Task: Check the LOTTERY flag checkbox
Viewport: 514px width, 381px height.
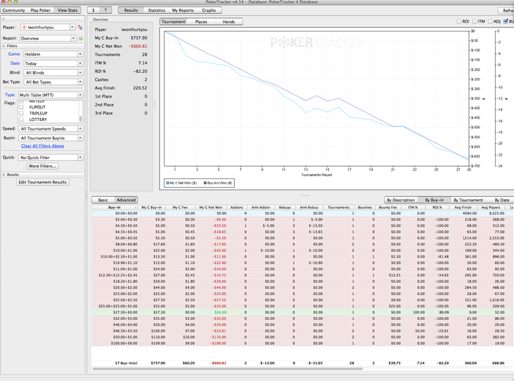Action: [21, 120]
